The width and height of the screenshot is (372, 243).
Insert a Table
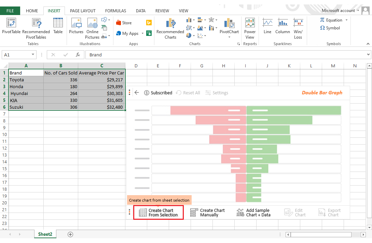tap(58, 26)
